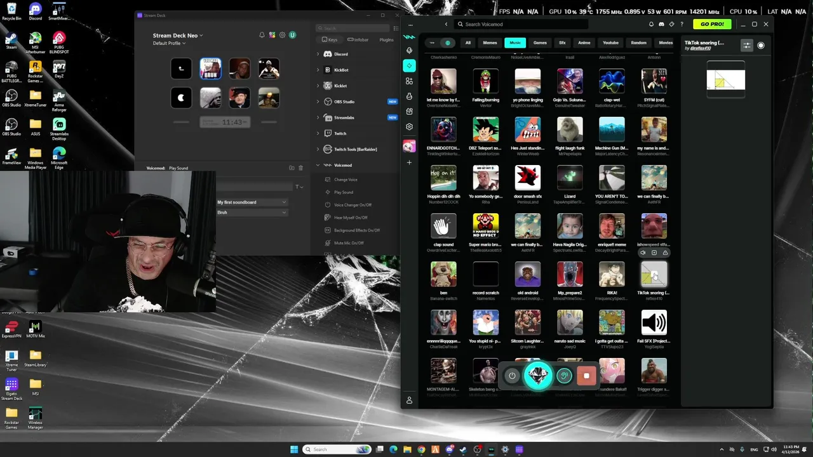This screenshot has width=813, height=457.
Task: Toggle voice changer power button in floating bar
Action: coord(512,376)
